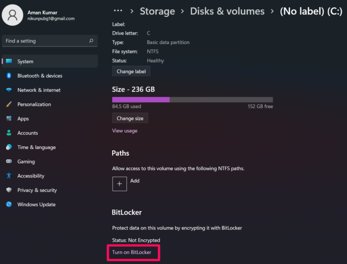347x264 pixels.
Task: Click the search magnifier in Find a setting
Action: (x=91, y=41)
